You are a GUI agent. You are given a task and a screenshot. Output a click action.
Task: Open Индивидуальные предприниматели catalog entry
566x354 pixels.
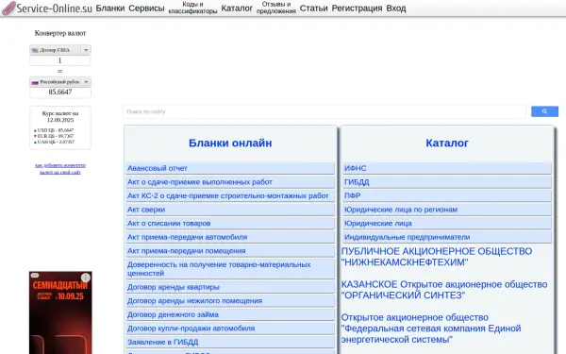pos(447,237)
